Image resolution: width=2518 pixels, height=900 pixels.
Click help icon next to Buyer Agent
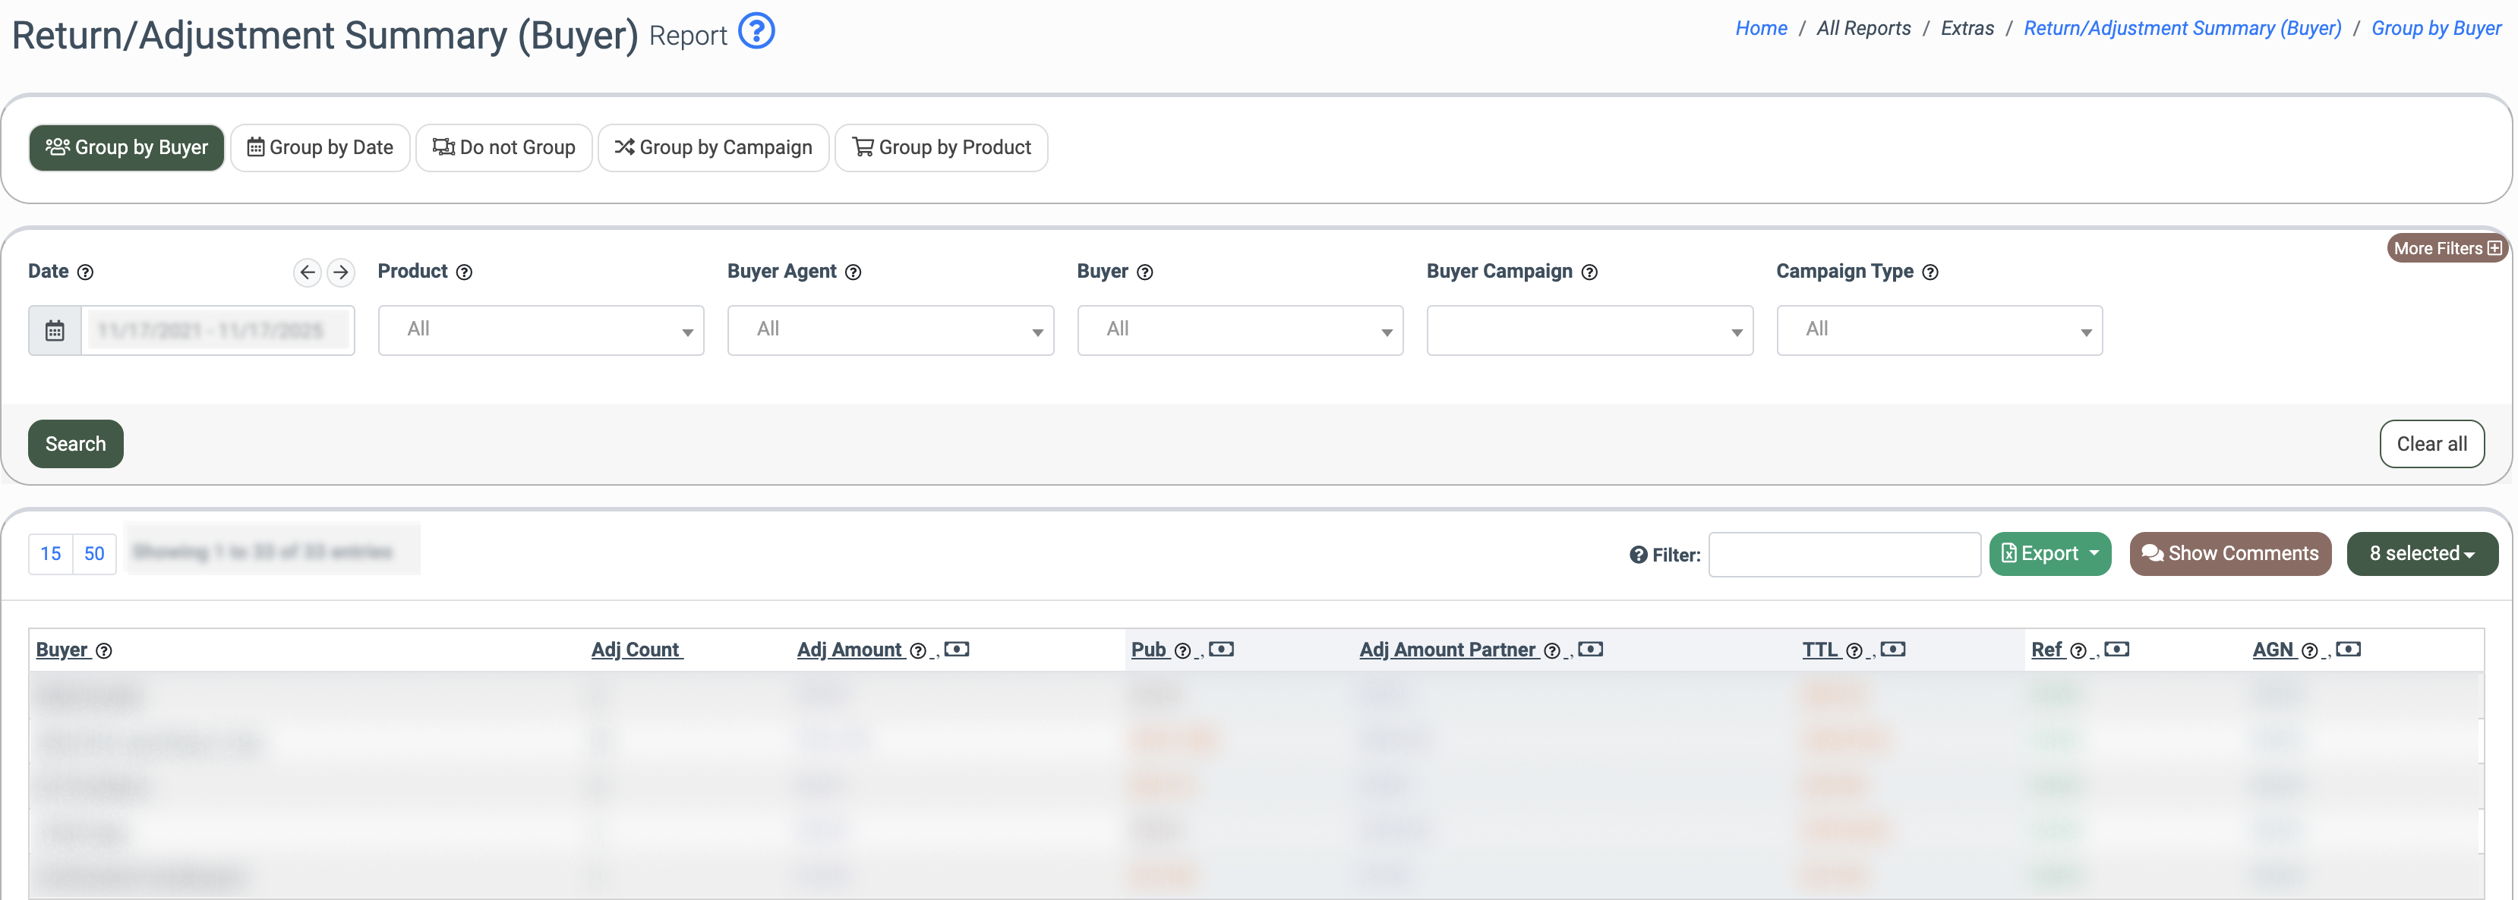pyautogui.click(x=852, y=272)
